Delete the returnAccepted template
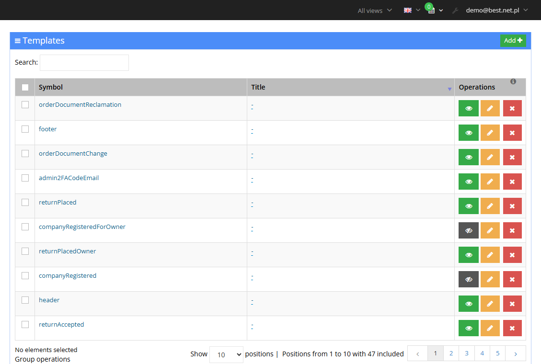Image resolution: width=541 pixels, height=364 pixels. (512, 328)
